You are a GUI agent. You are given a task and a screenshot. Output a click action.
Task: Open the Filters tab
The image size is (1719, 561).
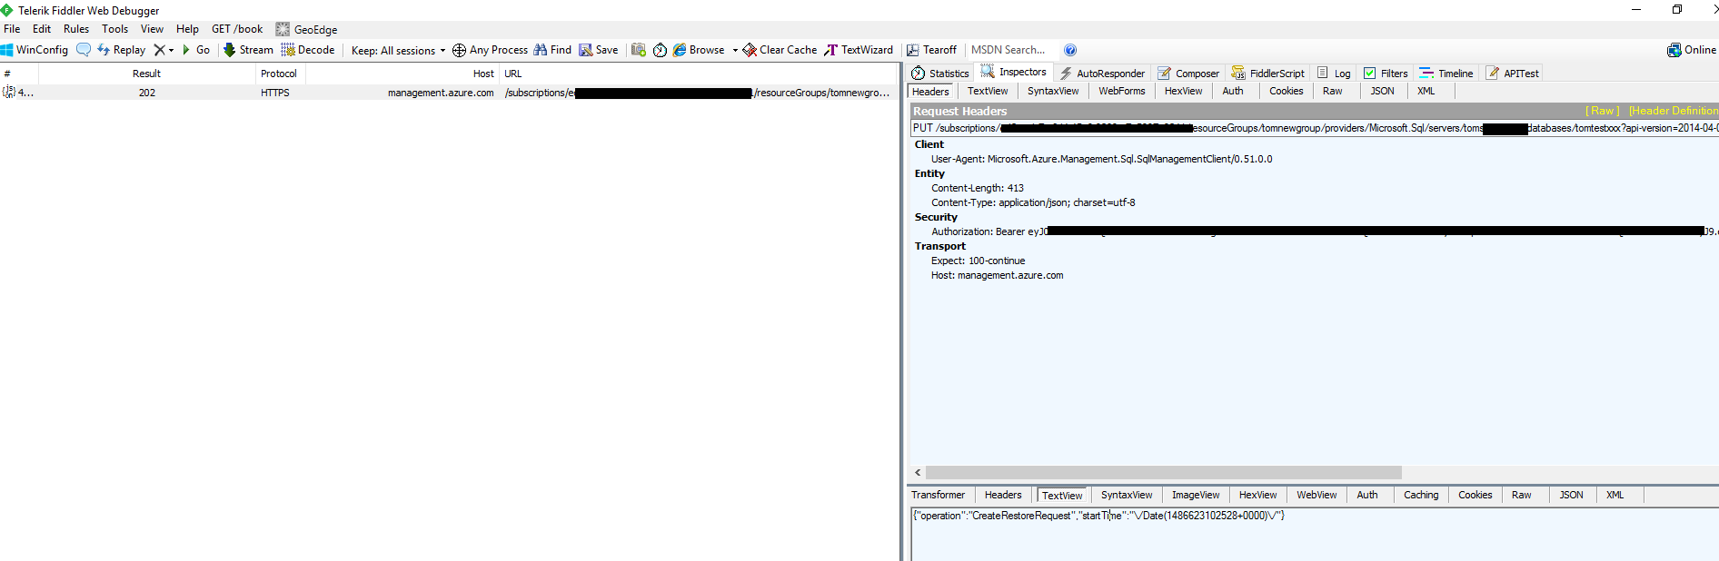pyautogui.click(x=1386, y=74)
